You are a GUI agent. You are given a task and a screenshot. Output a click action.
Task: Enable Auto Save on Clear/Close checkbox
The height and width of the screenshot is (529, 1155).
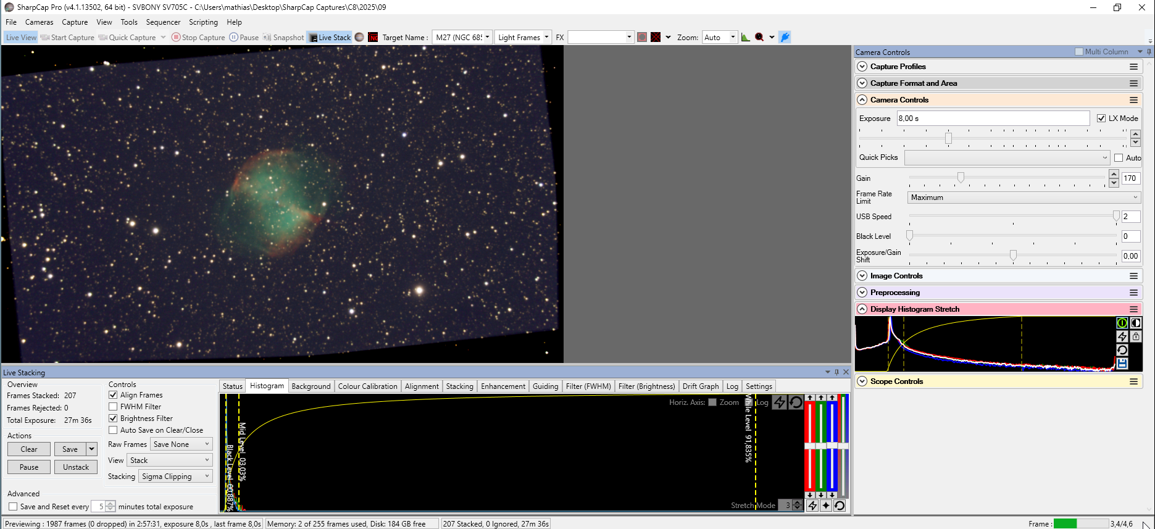coord(113,430)
